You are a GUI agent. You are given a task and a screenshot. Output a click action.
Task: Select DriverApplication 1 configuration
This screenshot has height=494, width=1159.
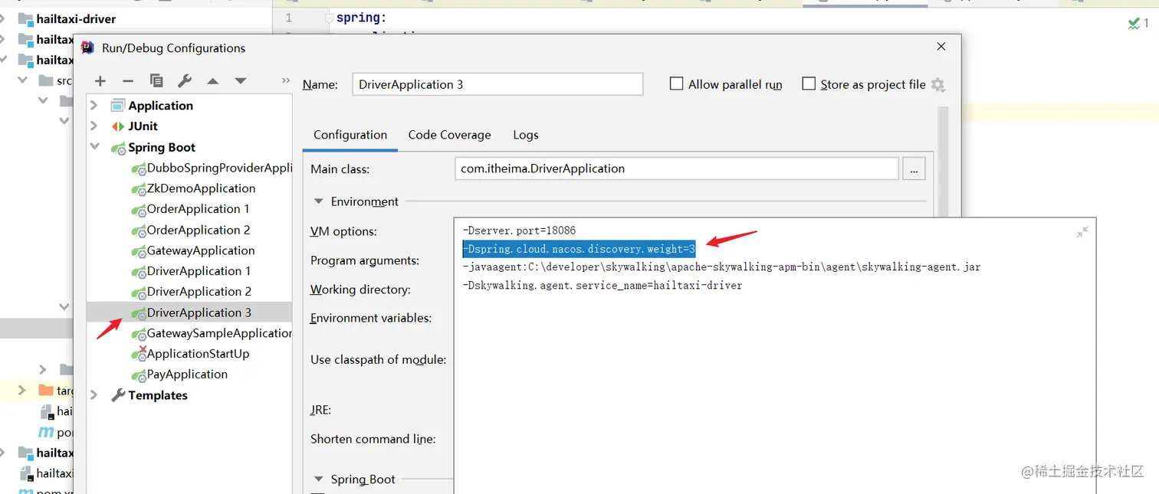(191, 271)
